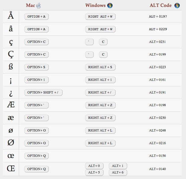Click the Windows logo beside ALT Code heading
This screenshot has width=186, height=179.
pyautogui.click(x=177, y=5)
